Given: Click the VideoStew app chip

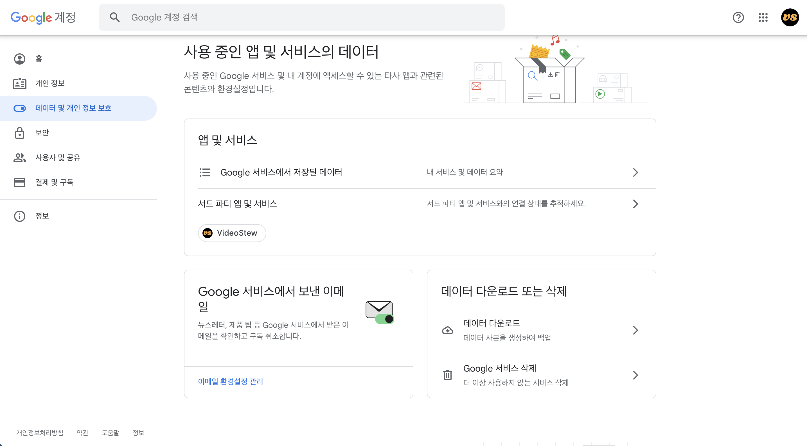Looking at the screenshot, I should pyautogui.click(x=232, y=233).
